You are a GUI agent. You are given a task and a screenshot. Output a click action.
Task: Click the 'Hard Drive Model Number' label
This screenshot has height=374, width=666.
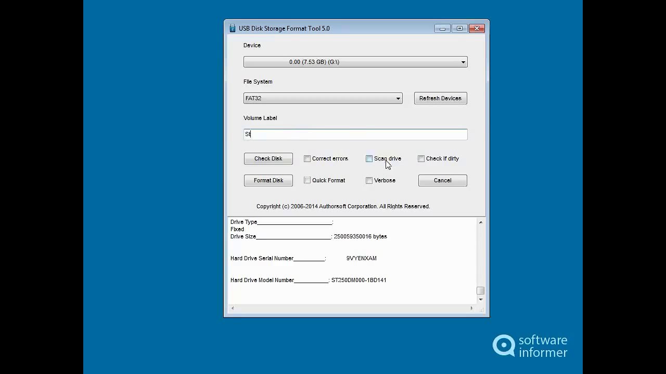[x=262, y=280]
